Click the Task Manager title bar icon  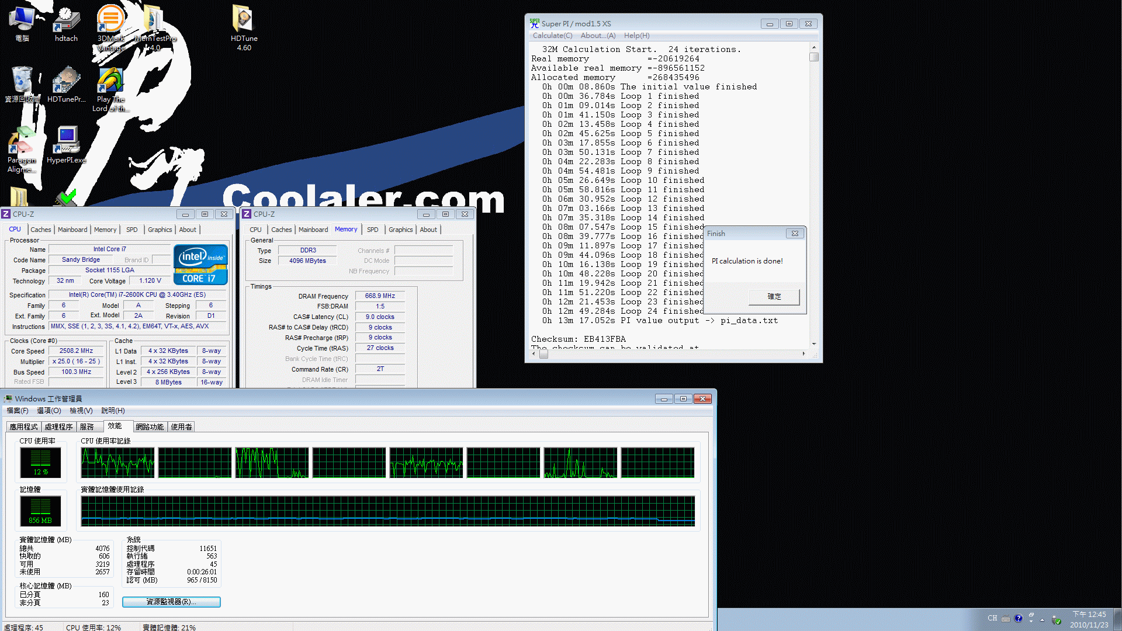[x=8, y=398]
